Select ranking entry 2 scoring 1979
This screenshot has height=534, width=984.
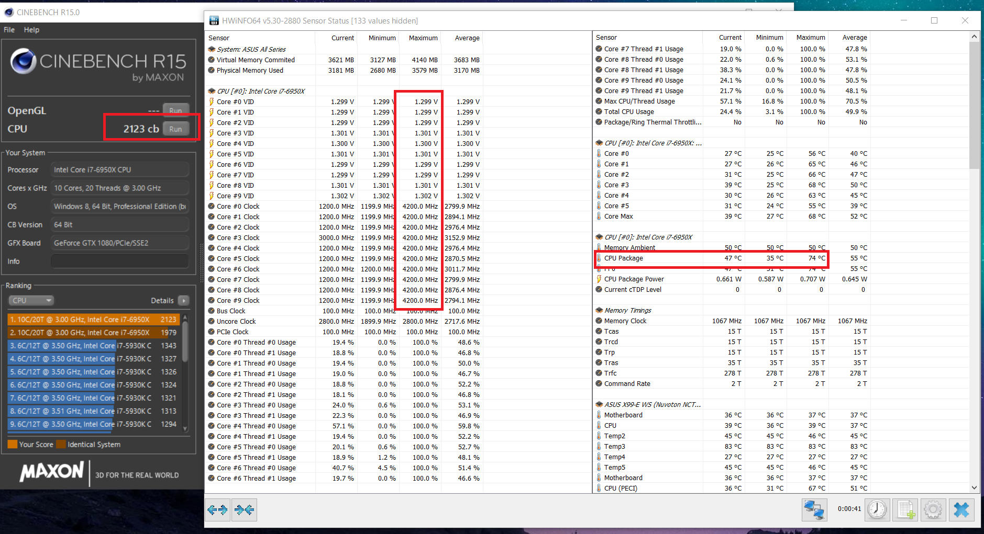pyautogui.click(x=94, y=332)
